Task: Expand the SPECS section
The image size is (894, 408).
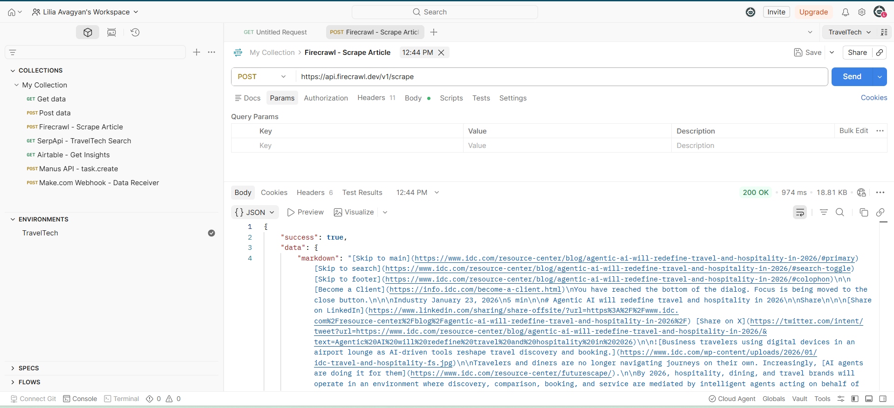Action: point(13,368)
